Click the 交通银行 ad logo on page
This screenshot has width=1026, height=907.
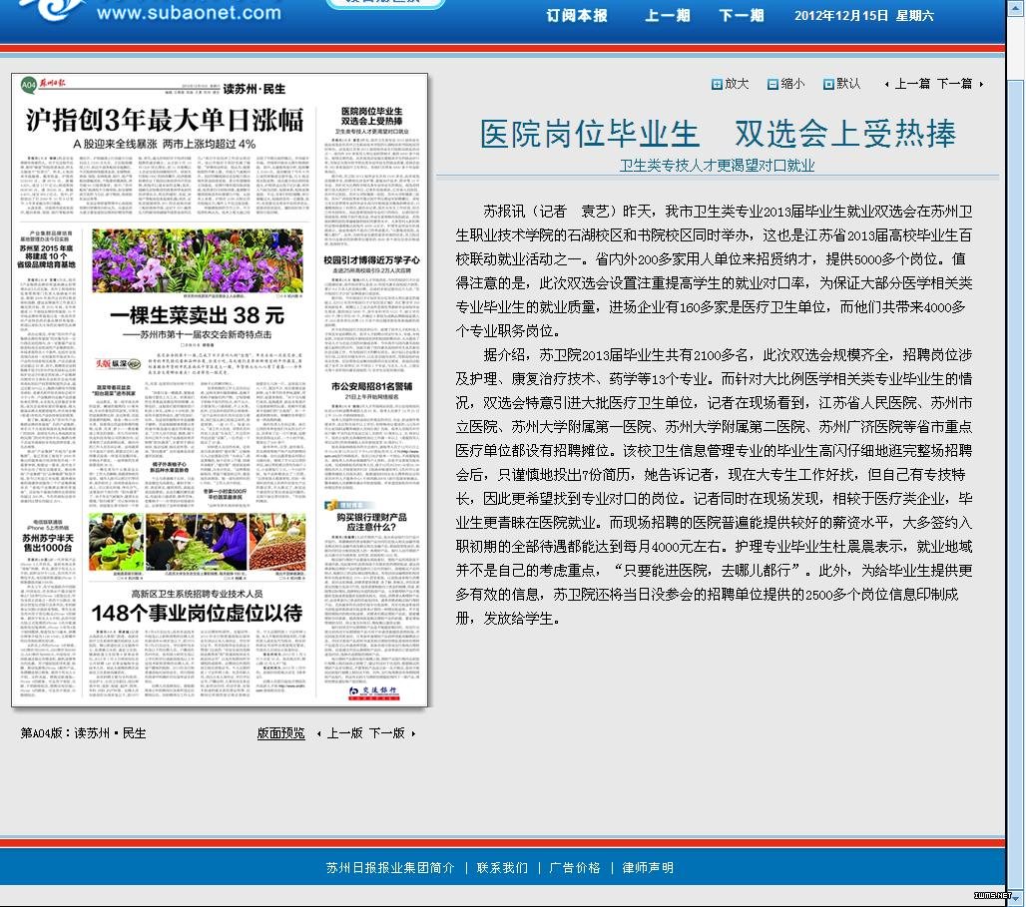[373, 691]
